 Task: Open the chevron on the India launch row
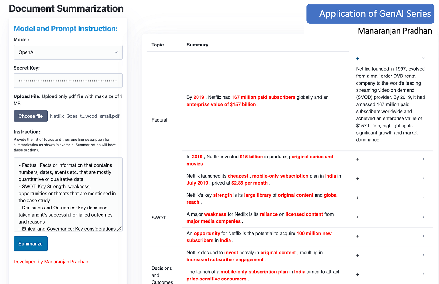click(x=423, y=178)
